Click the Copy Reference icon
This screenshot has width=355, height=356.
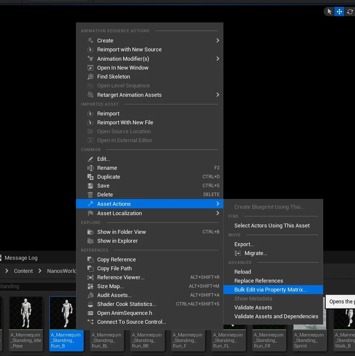[90, 260]
